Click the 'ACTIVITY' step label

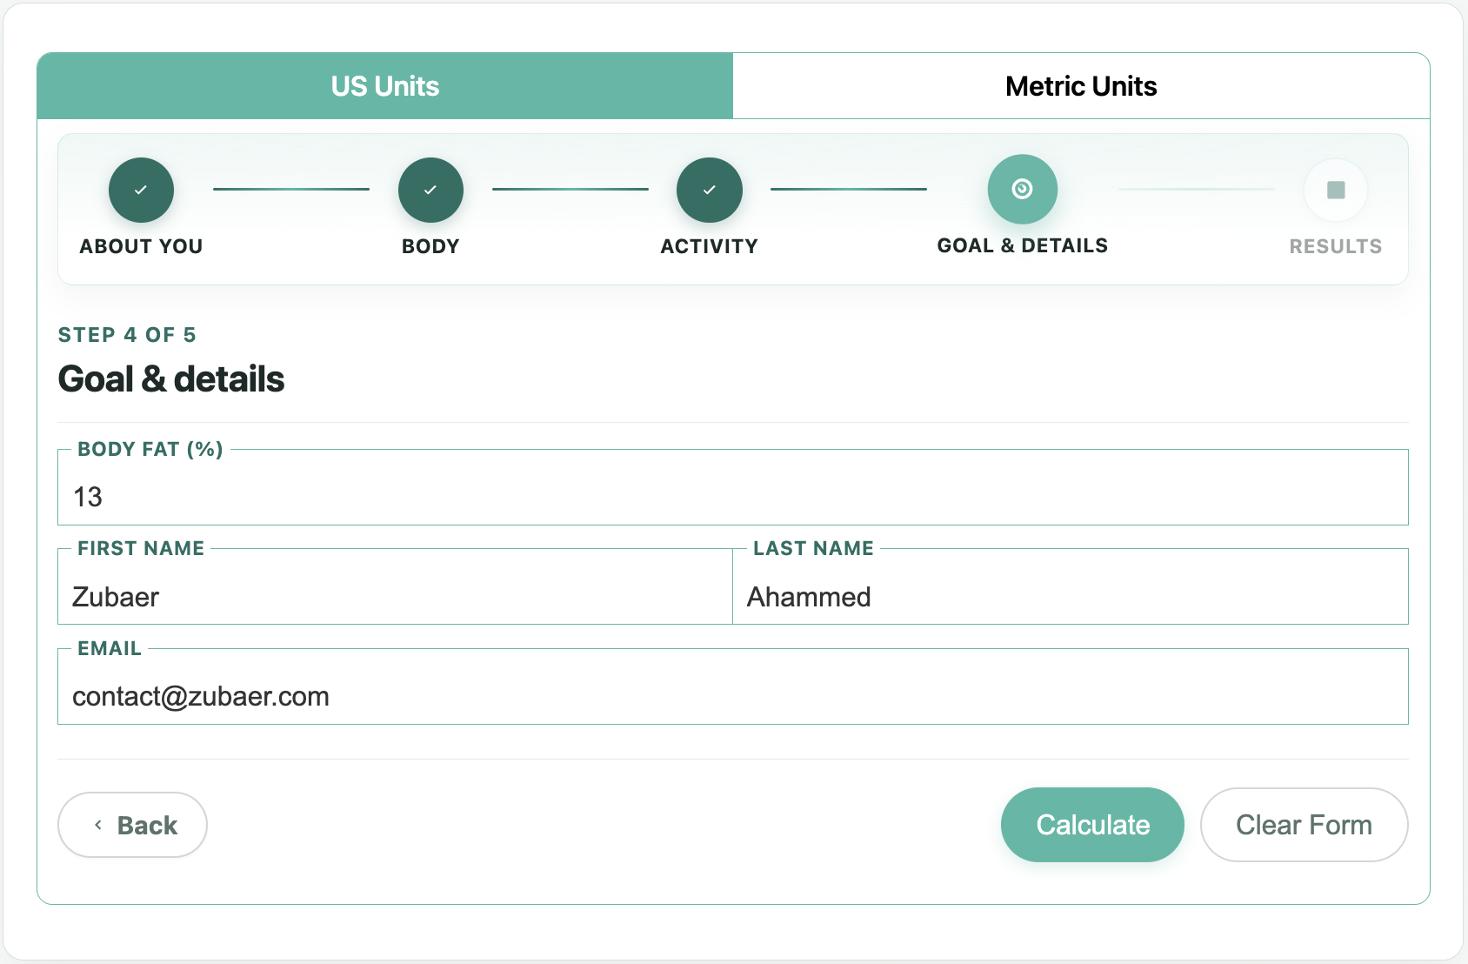click(x=710, y=246)
